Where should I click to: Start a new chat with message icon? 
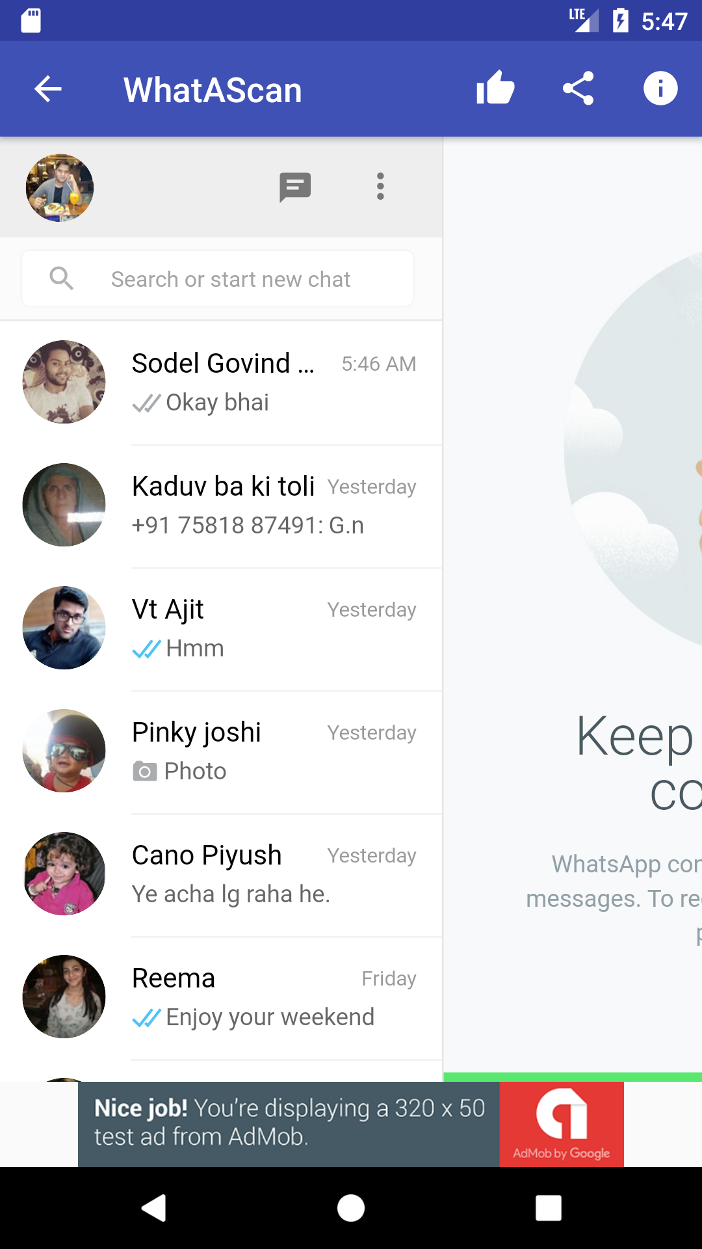point(295,187)
